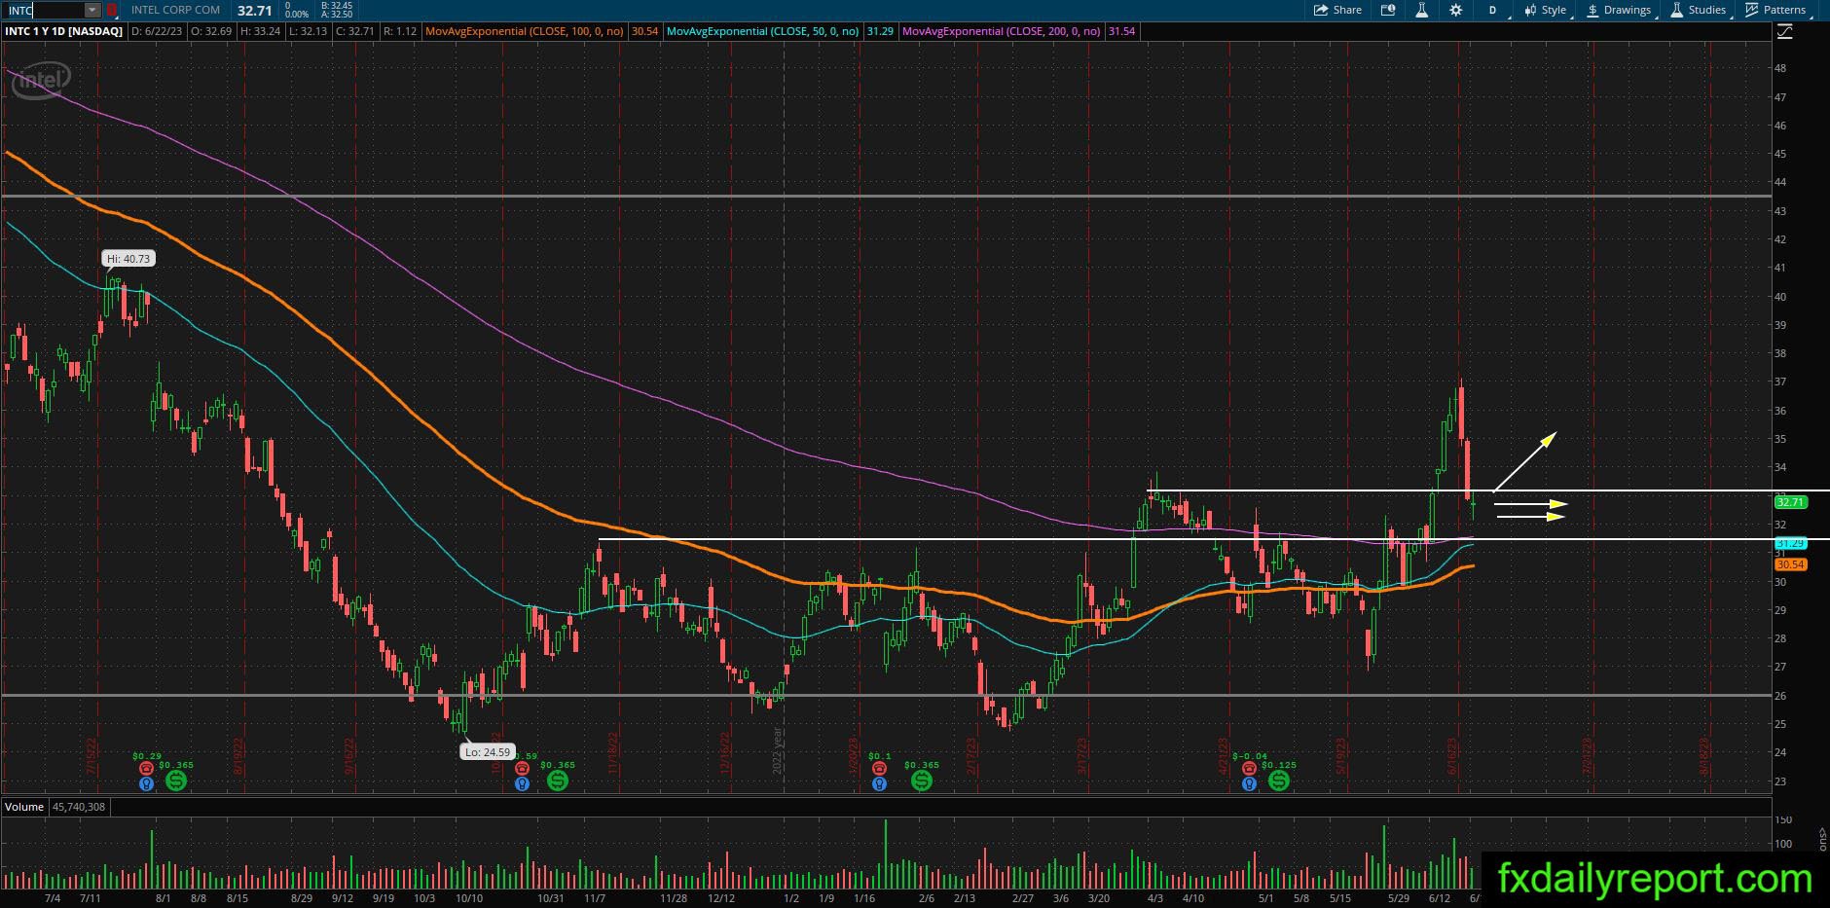Viewport: 1830px width, 908px height.
Task: Open the Share menu
Action: point(1337,10)
